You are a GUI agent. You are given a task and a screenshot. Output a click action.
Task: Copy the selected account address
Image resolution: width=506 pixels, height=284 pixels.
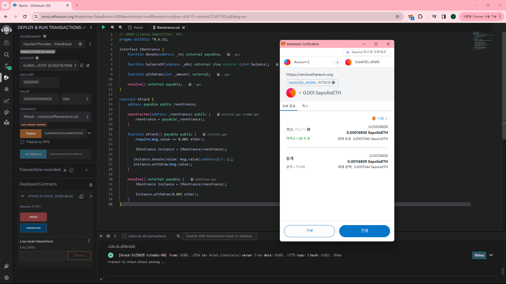pos(82,65)
